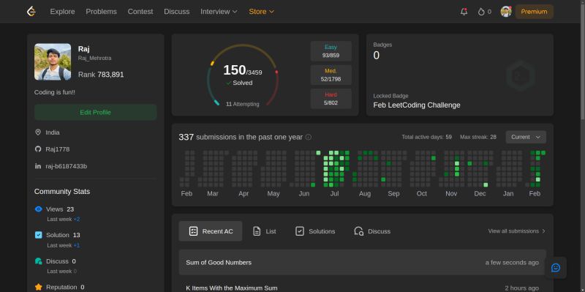
Task: Click the locked badge hexagon icon
Action: click(521, 76)
